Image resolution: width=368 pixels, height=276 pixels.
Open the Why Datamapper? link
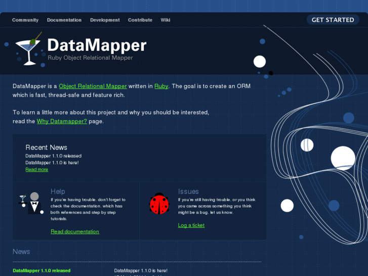click(x=62, y=121)
